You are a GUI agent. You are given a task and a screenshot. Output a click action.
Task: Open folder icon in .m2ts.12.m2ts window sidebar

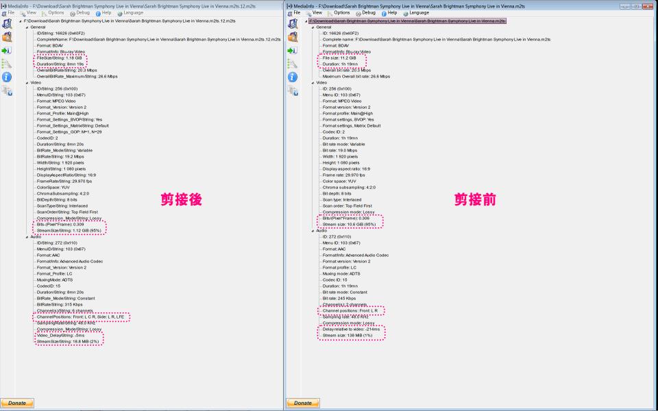click(x=7, y=37)
